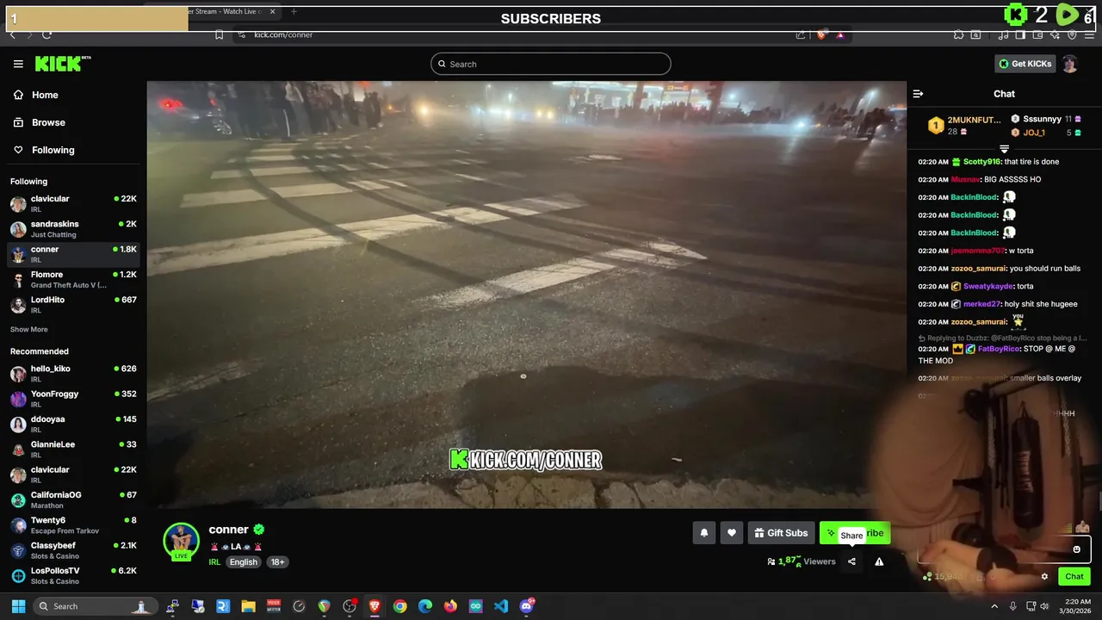Viewport: 1102px width, 620px height.
Task: Open hello_kiko recommended channel
Action: click(x=73, y=374)
